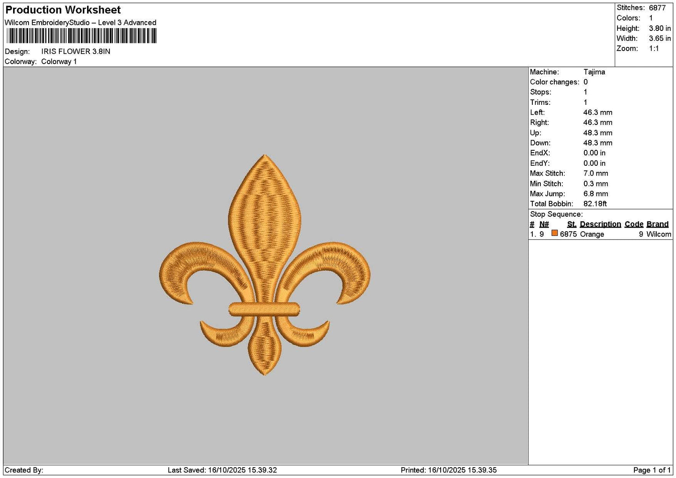
Task: Select the Right value 46.3 mm
Action: click(x=598, y=123)
